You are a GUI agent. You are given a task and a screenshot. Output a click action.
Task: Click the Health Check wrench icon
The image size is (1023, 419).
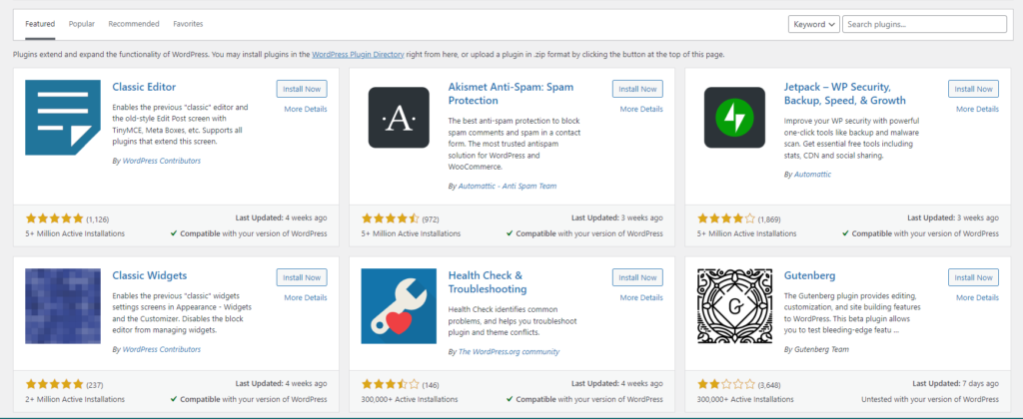[399, 306]
